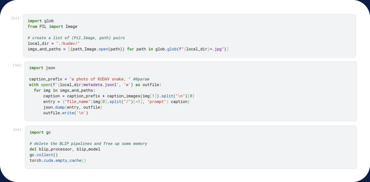Click the [63] execution count label
370x182 pixels.
pos(17,18)
